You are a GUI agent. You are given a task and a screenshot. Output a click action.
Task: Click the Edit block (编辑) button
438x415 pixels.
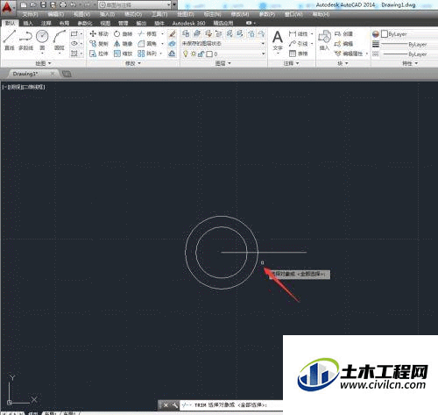coord(343,44)
